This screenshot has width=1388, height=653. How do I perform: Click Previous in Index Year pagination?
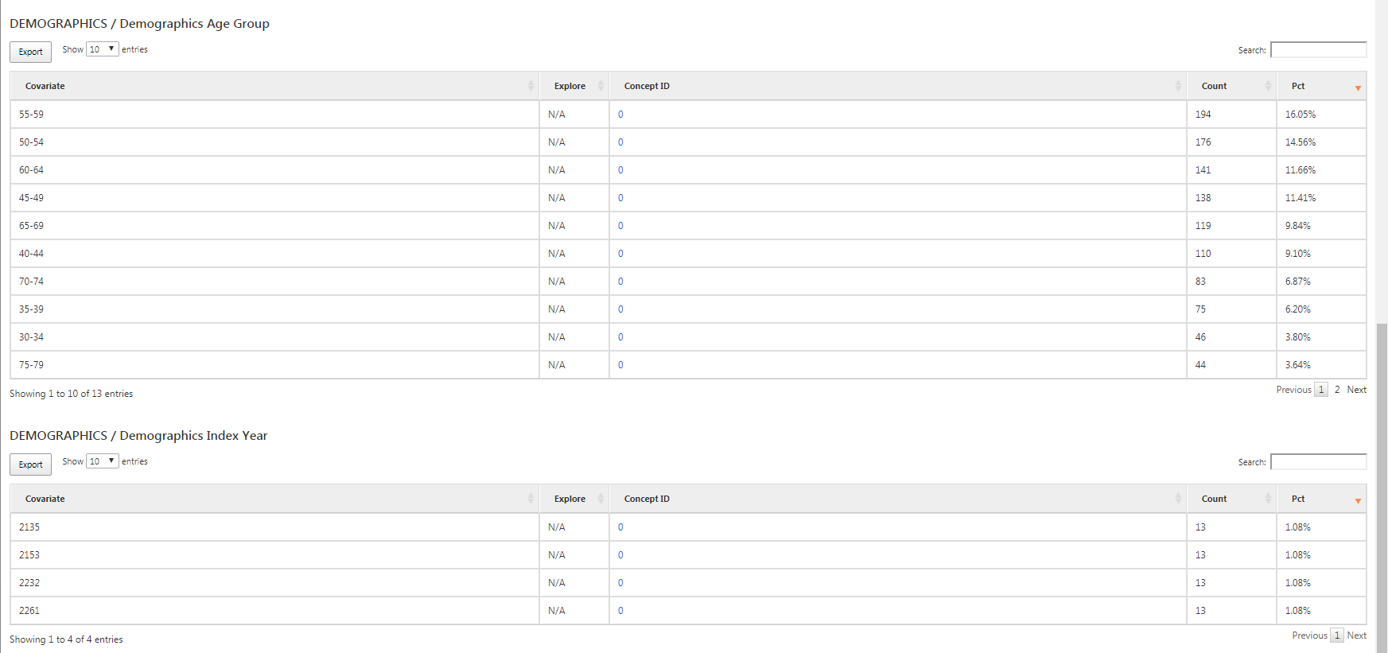coord(1309,636)
